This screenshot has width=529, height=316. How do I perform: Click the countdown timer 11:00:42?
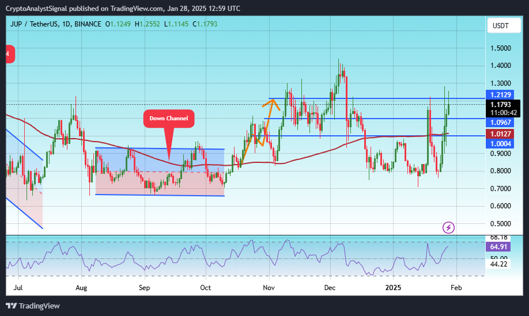pos(504,113)
